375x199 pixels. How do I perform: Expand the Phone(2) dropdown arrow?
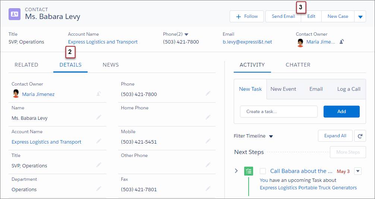(x=186, y=34)
